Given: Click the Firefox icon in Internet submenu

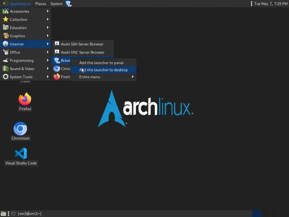Looking at the screenshot, I should pyautogui.click(x=57, y=77).
